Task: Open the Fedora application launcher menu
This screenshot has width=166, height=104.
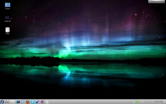Action: point(2,102)
